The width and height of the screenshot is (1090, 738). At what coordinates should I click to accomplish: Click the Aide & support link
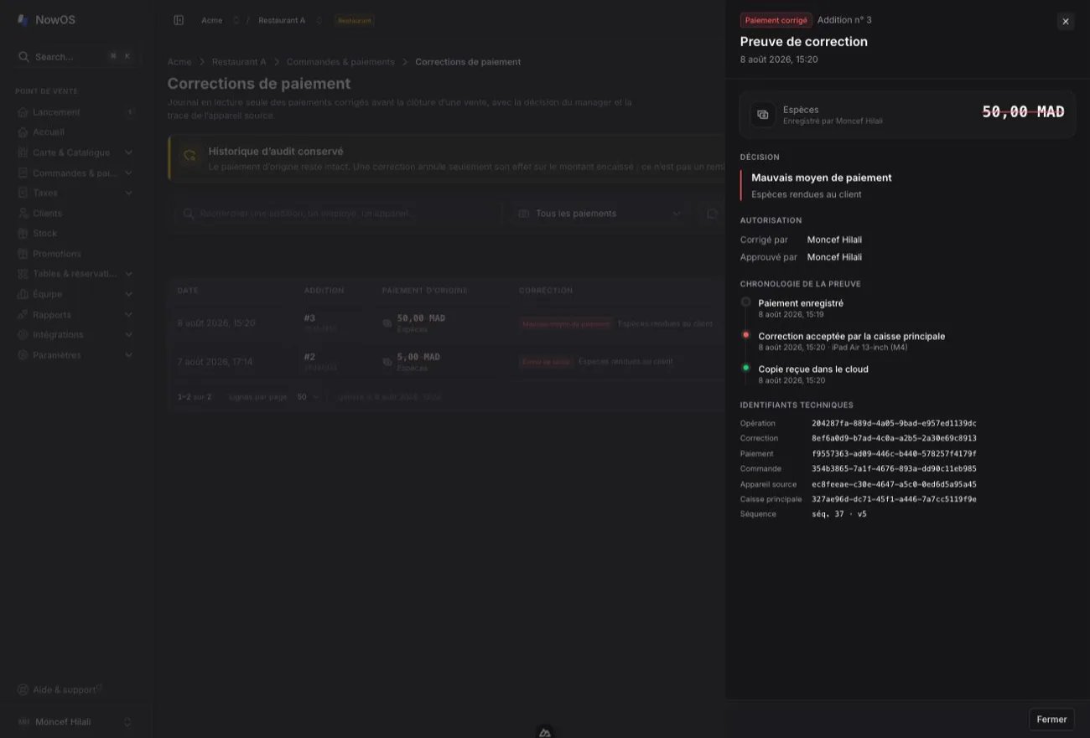(64, 690)
